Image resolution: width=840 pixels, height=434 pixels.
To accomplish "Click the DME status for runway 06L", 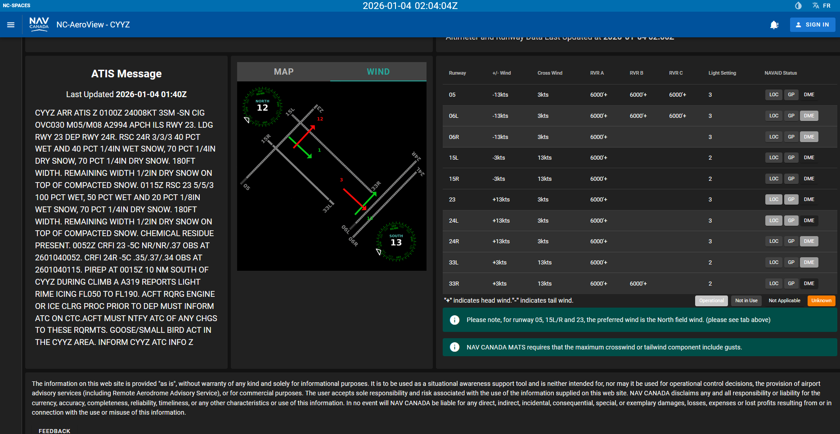I will (809, 116).
